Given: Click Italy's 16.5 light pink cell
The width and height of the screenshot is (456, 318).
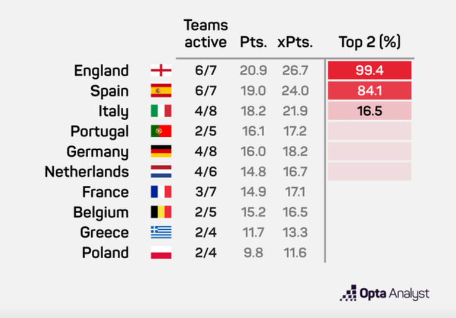Looking at the screenshot, I should (x=370, y=111).
